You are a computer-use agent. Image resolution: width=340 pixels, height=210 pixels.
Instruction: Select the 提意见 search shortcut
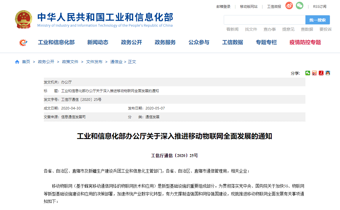point(288,29)
